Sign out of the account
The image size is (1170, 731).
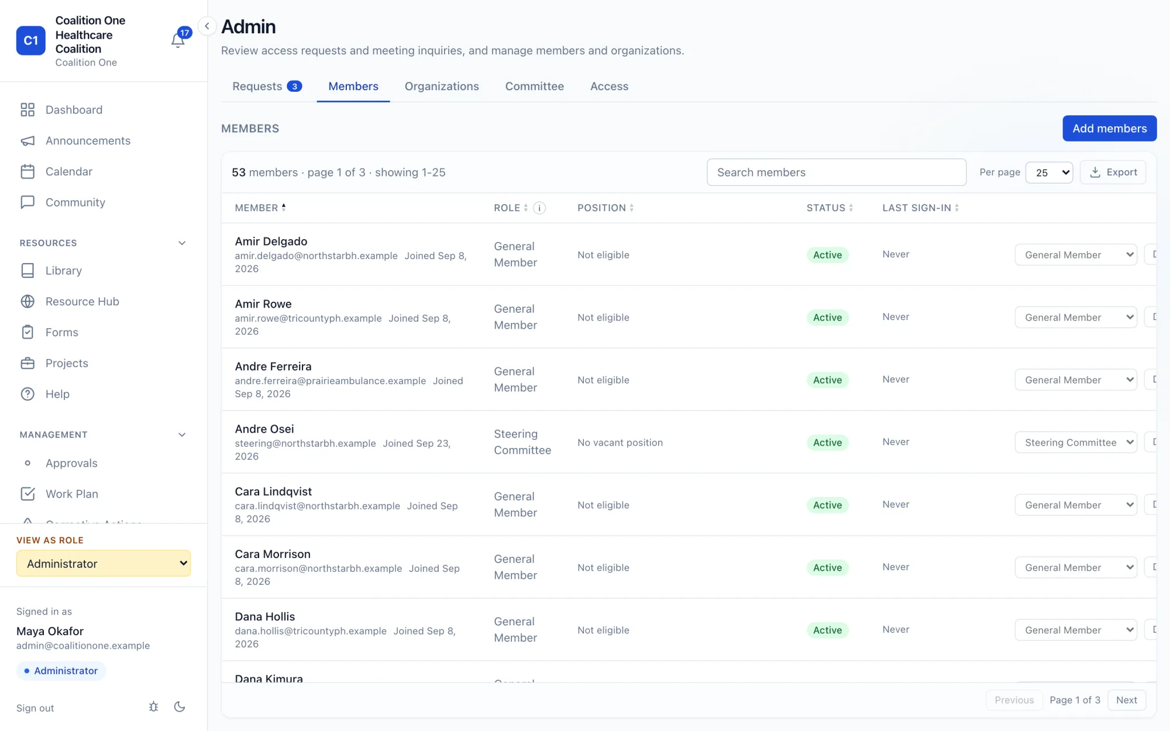tap(35, 708)
